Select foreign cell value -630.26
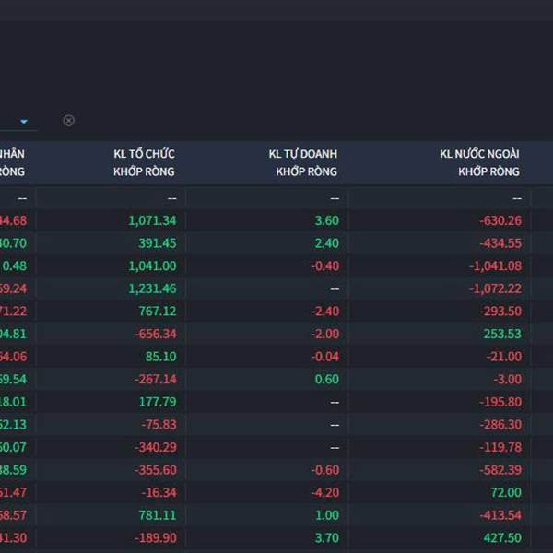 pyautogui.click(x=500, y=220)
